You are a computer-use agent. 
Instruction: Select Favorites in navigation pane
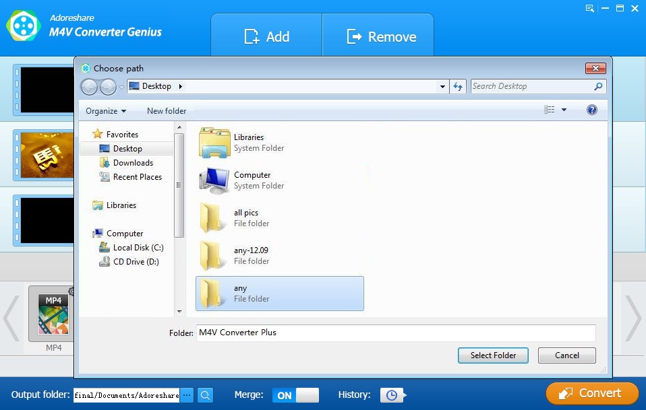pos(115,134)
